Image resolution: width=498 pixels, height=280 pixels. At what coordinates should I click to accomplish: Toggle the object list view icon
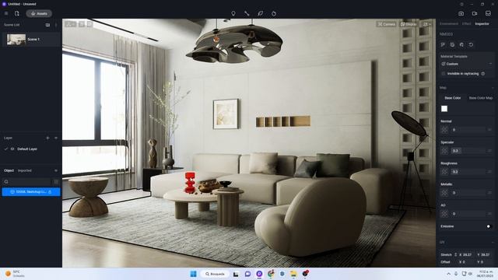(56, 181)
